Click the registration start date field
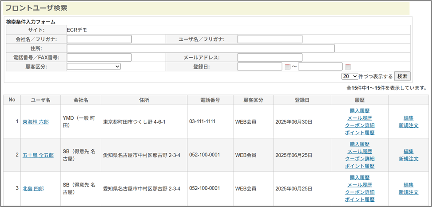 coord(260,66)
